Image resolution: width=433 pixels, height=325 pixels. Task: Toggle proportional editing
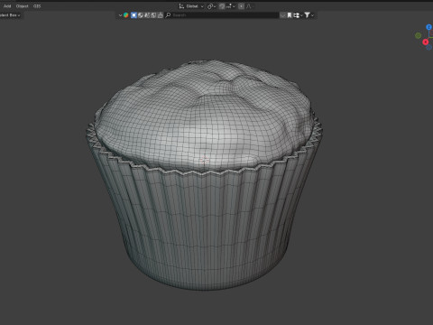(241, 6)
